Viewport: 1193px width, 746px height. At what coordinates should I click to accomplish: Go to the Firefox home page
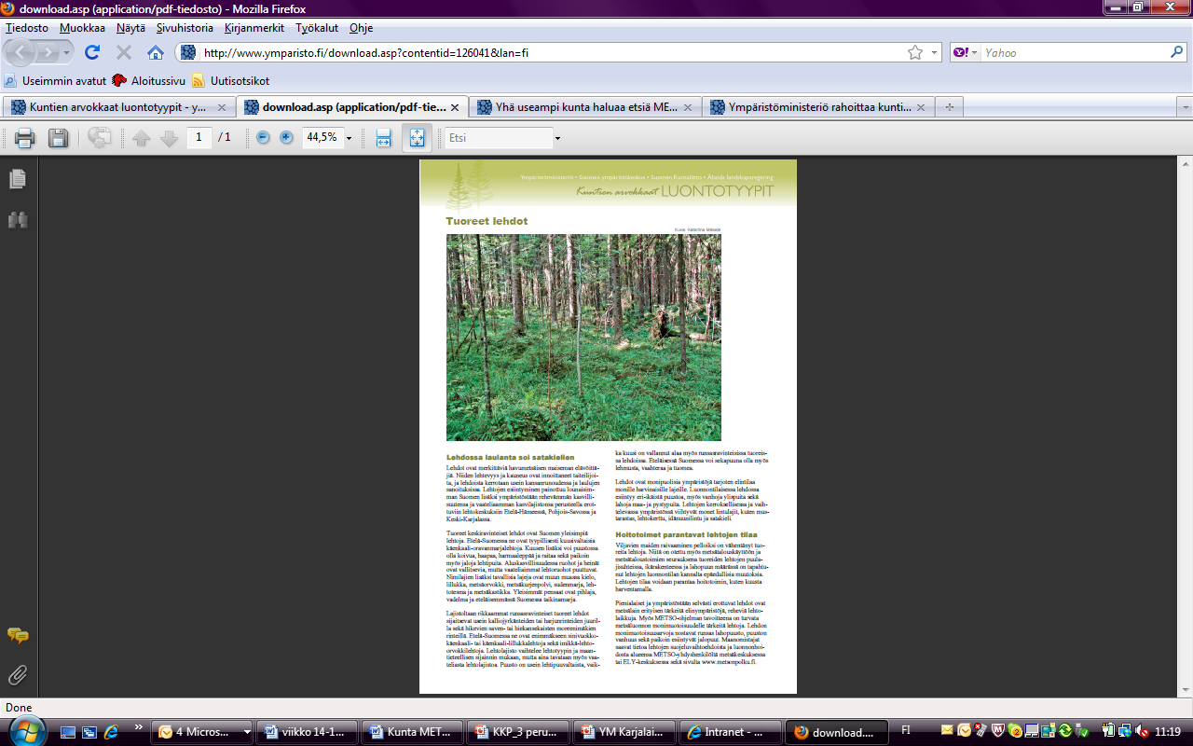point(155,52)
